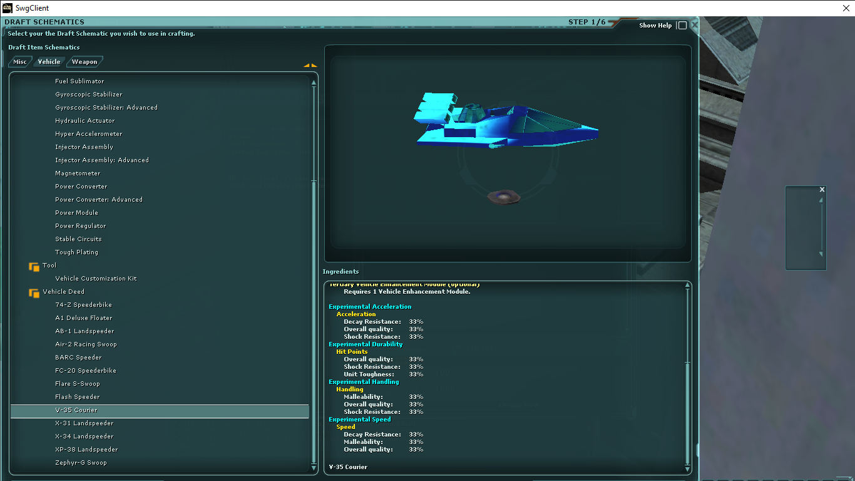Collapse the Vehicle Deed folder icon
855x481 pixels.
[34, 292]
